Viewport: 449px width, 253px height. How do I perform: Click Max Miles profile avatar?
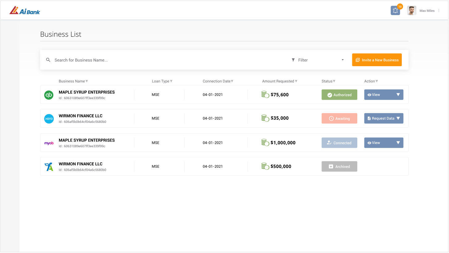point(412,10)
